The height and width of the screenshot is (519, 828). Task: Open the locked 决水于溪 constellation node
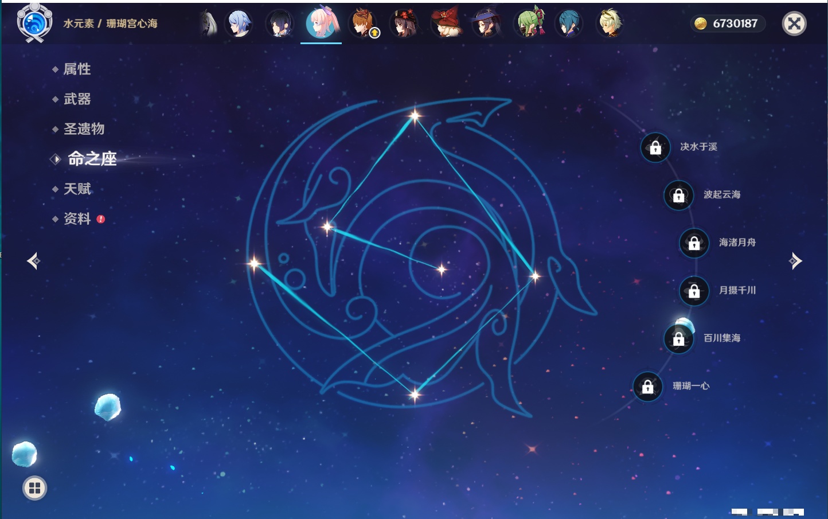click(655, 148)
